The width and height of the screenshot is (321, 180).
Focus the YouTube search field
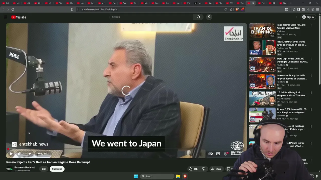pos(151,17)
